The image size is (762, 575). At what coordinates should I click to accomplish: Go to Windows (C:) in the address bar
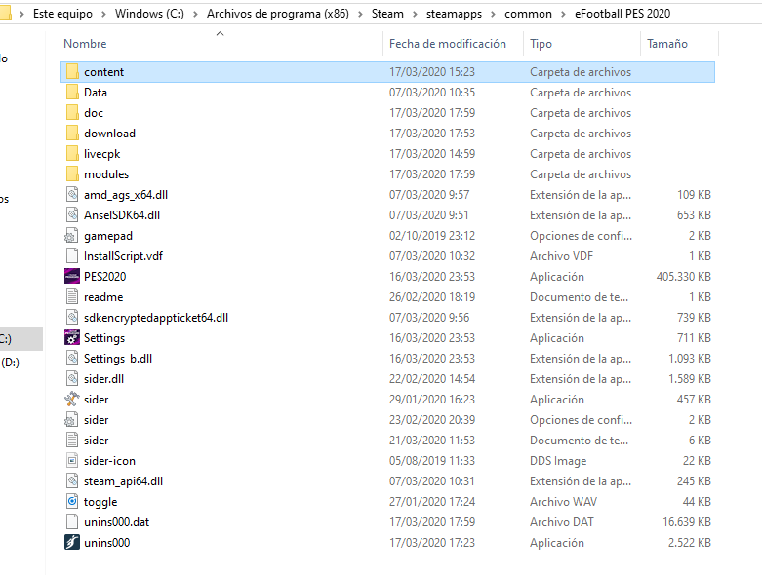149,14
